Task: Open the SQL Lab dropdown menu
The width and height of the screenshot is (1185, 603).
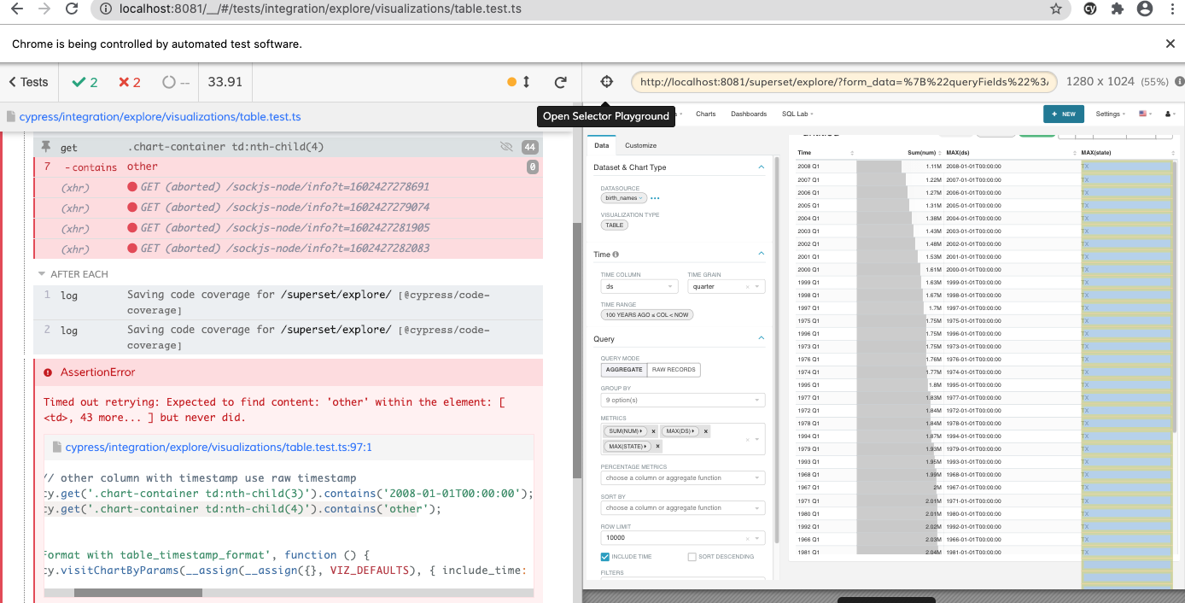Action: tap(797, 114)
